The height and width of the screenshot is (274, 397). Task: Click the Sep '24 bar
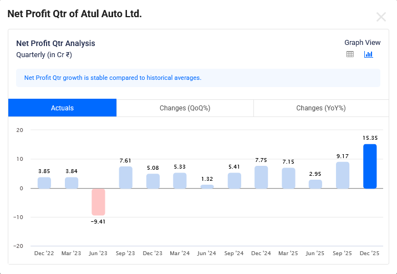(234, 181)
